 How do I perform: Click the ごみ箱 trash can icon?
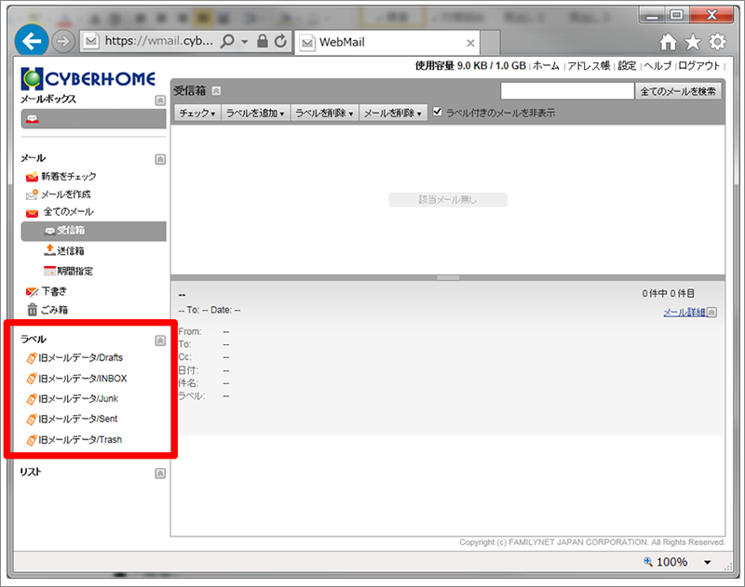coord(33,310)
